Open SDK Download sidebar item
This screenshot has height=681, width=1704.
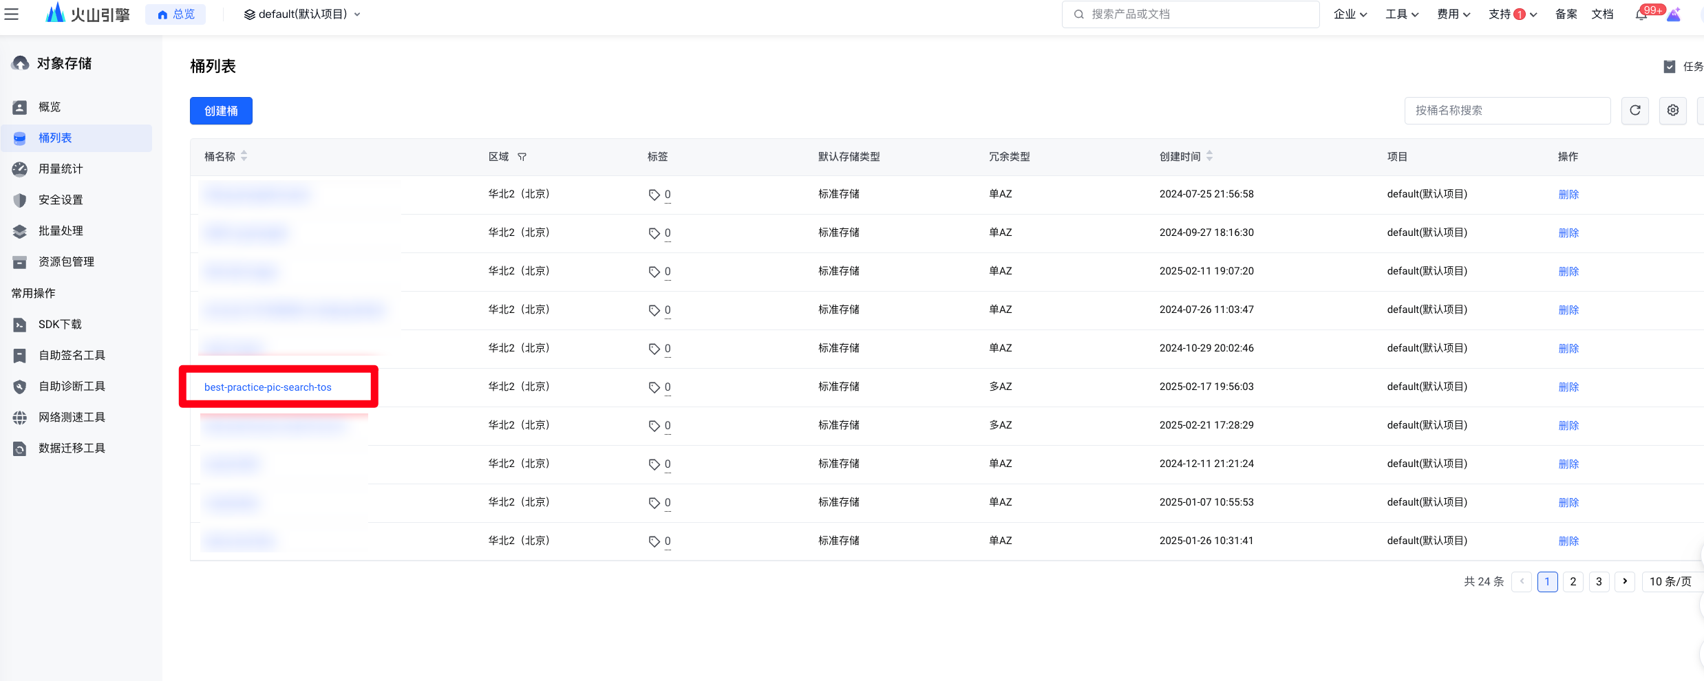click(x=76, y=324)
